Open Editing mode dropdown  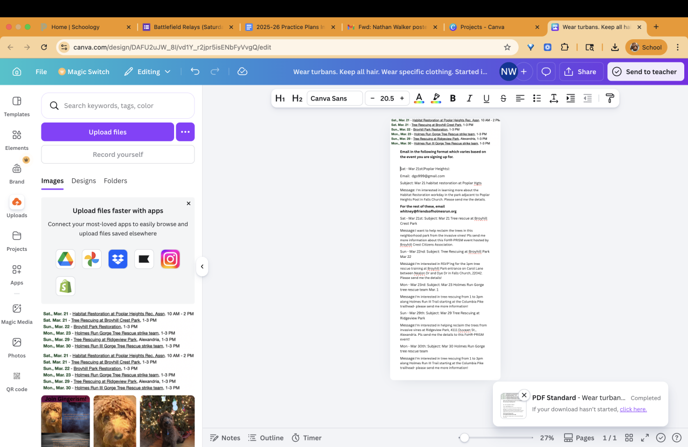(147, 71)
